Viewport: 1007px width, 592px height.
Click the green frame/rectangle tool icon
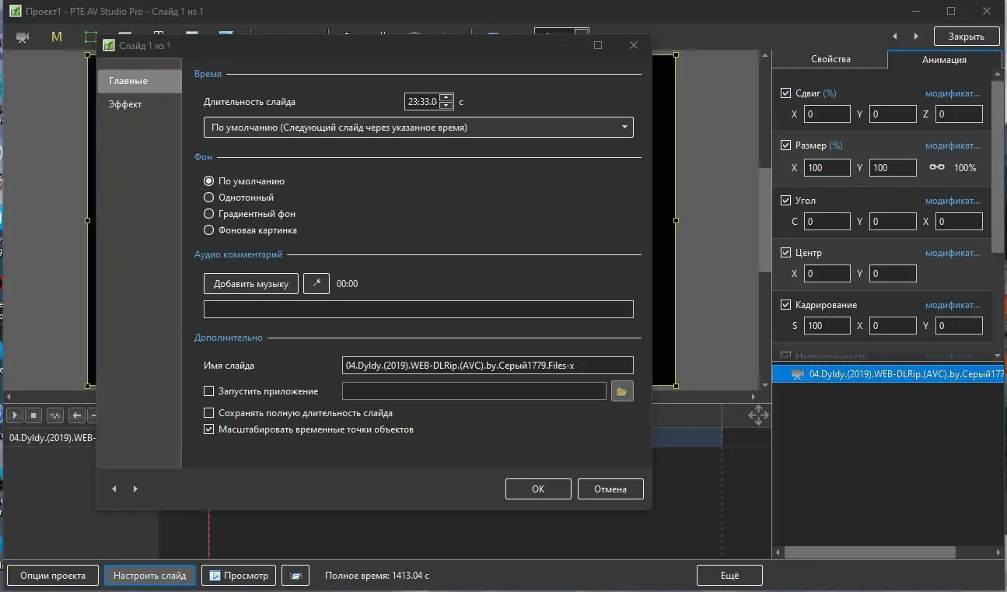91,37
